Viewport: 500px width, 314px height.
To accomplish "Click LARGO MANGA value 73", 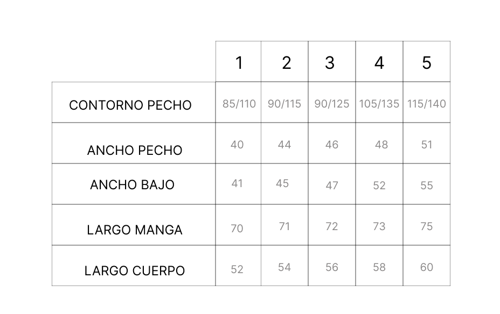I will [379, 226].
